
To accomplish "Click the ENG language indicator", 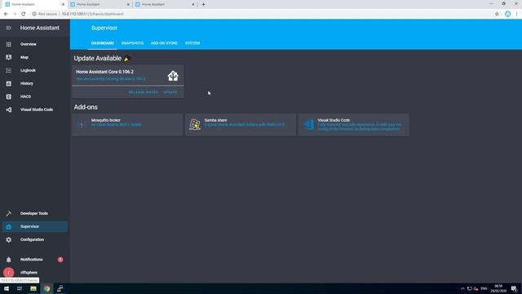I will (x=484, y=288).
